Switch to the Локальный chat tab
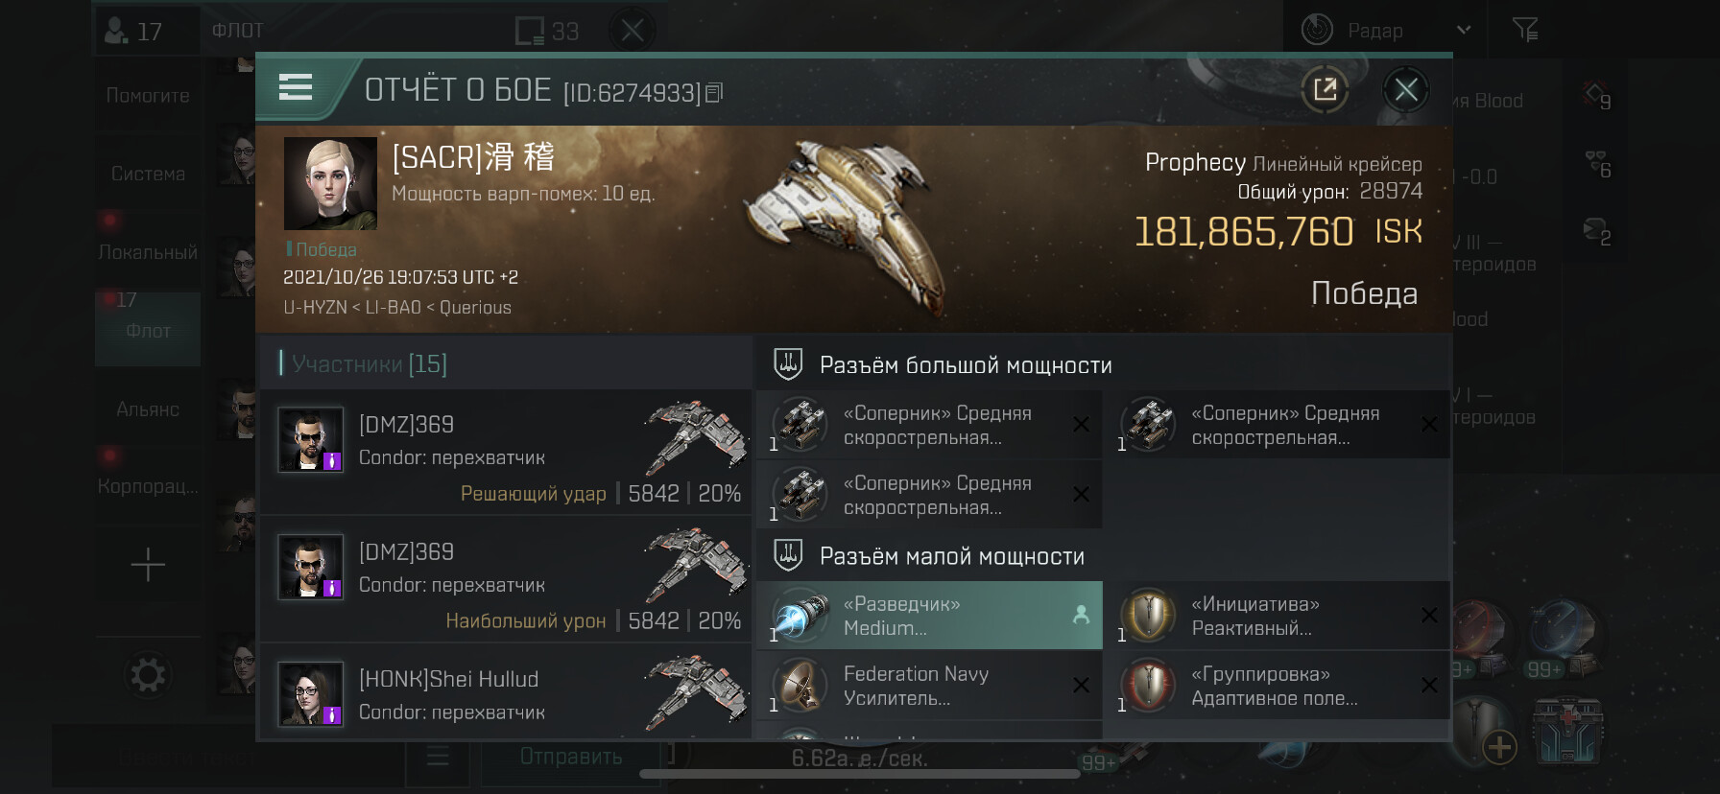This screenshot has width=1720, height=794. tap(148, 252)
